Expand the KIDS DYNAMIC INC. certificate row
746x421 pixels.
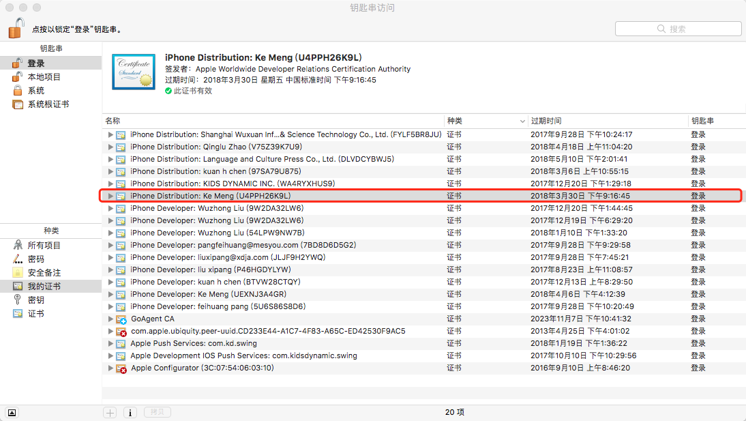110,184
